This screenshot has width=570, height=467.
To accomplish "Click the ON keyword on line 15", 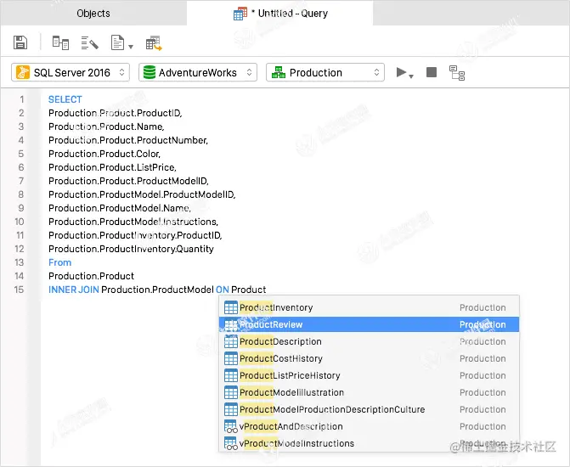I will pos(222,290).
